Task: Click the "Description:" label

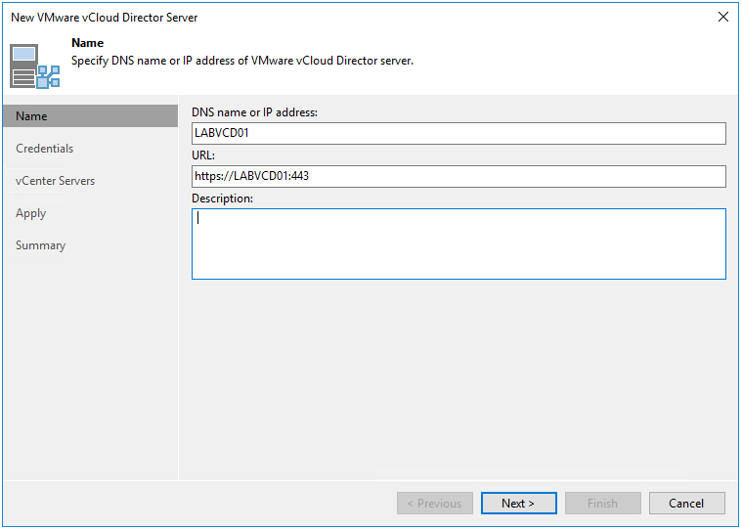Action: (x=222, y=199)
